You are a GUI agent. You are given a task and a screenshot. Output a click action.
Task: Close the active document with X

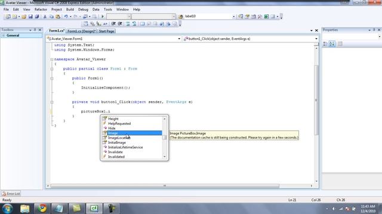coord(316,30)
